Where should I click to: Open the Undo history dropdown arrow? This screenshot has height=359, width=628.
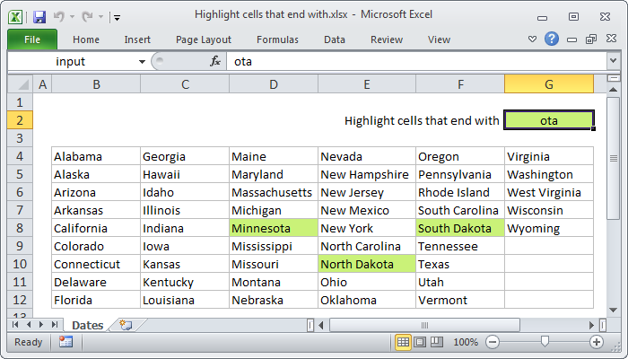(72, 17)
